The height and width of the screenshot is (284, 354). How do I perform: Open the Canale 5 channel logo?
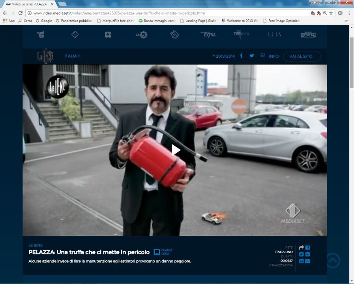tap(41, 35)
